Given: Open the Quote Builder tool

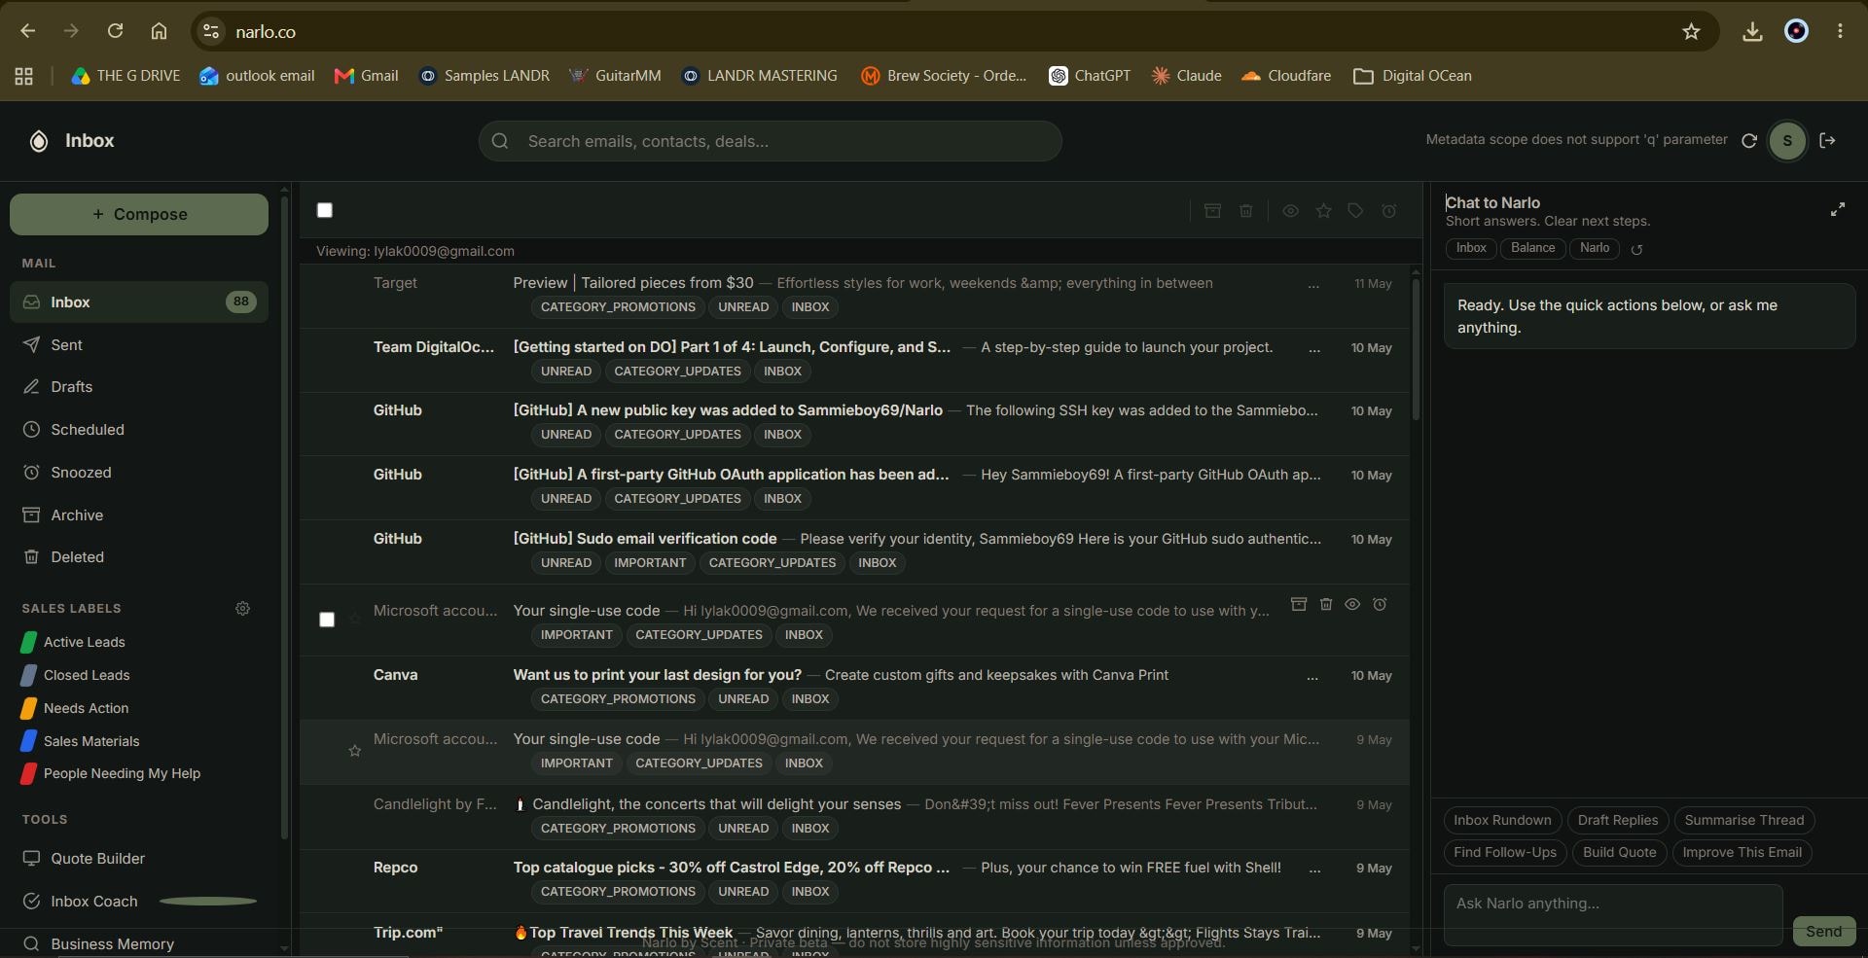Looking at the screenshot, I should (139, 859).
